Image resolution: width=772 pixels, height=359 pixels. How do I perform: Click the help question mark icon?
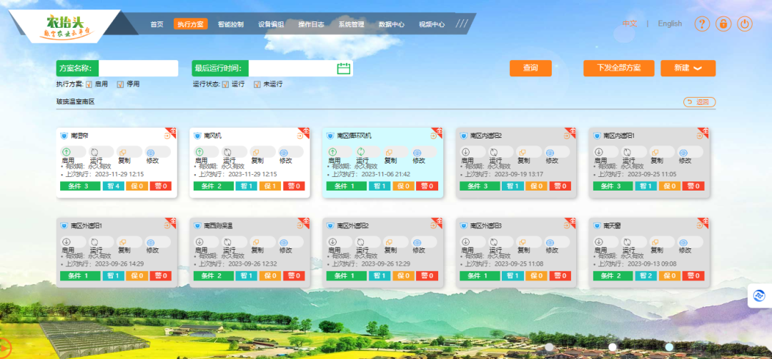click(702, 24)
